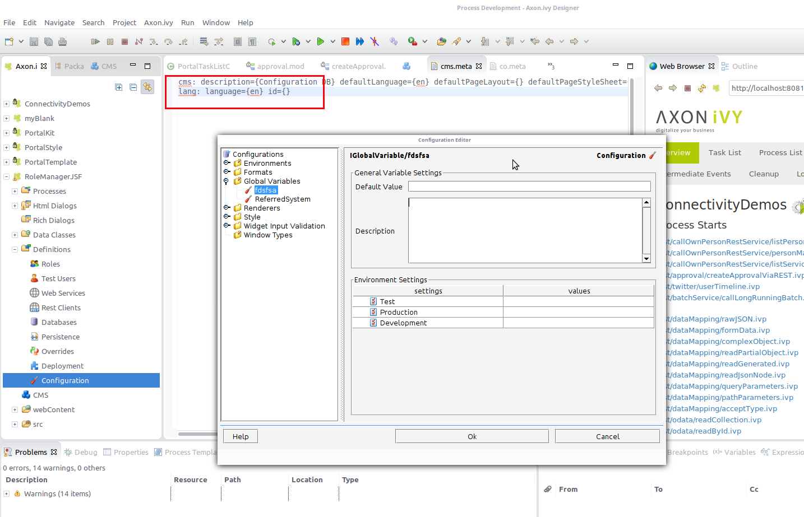Open the Window menu

(x=216, y=22)
